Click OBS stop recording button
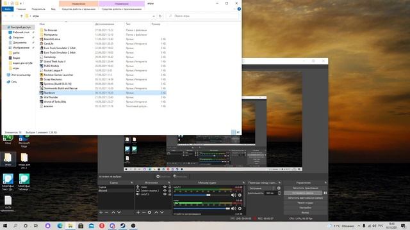The width and height of the screenshot is (410, 230). tap(303, 193)
